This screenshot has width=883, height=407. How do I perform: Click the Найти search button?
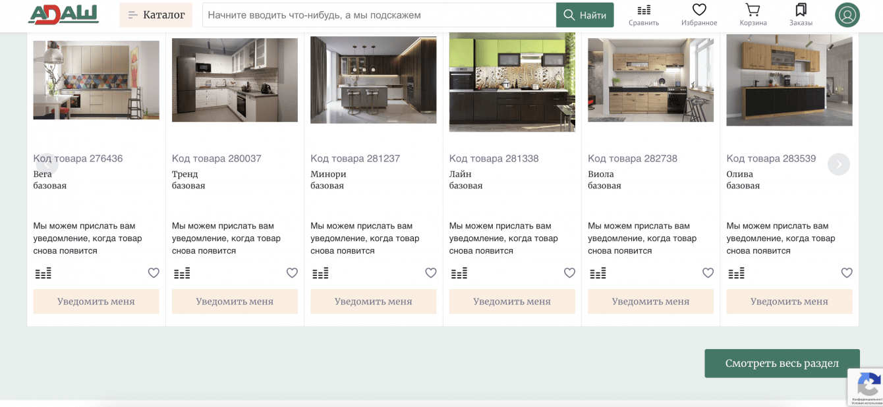click(585, 14)
